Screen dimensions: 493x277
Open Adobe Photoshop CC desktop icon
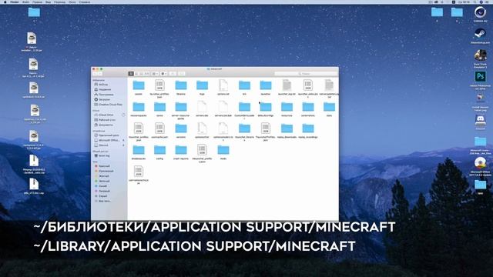tap(480, 76)
